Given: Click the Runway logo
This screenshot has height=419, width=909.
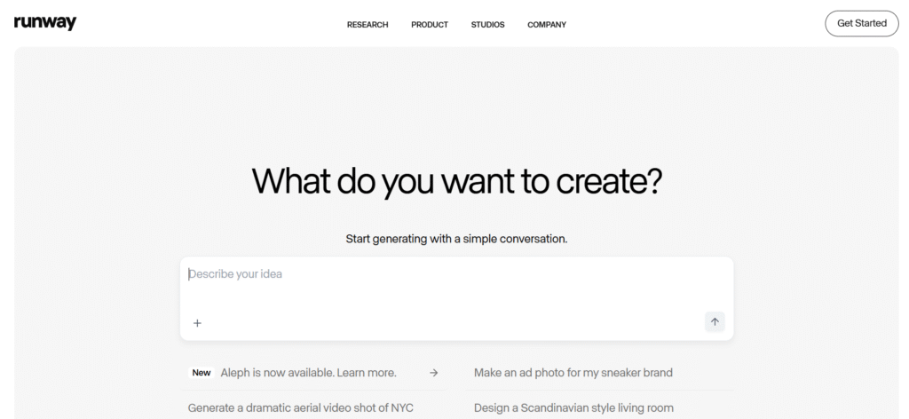Looking at the screenshot, I should 45,23.
